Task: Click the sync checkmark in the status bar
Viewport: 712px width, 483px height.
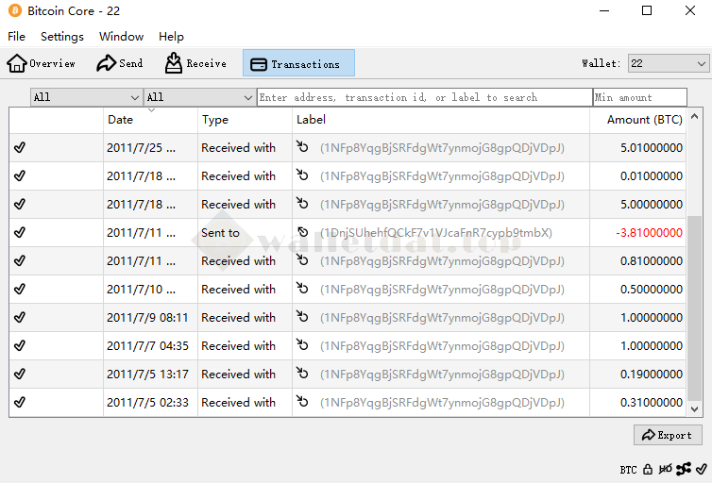Action: point(701,469)
